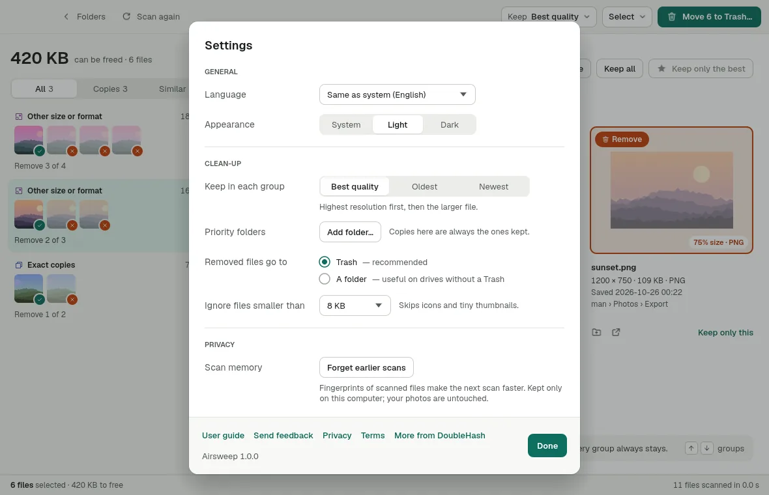769x495 pixels.
Task: Click the Scan again refresh icon
Action: (126, 17)
